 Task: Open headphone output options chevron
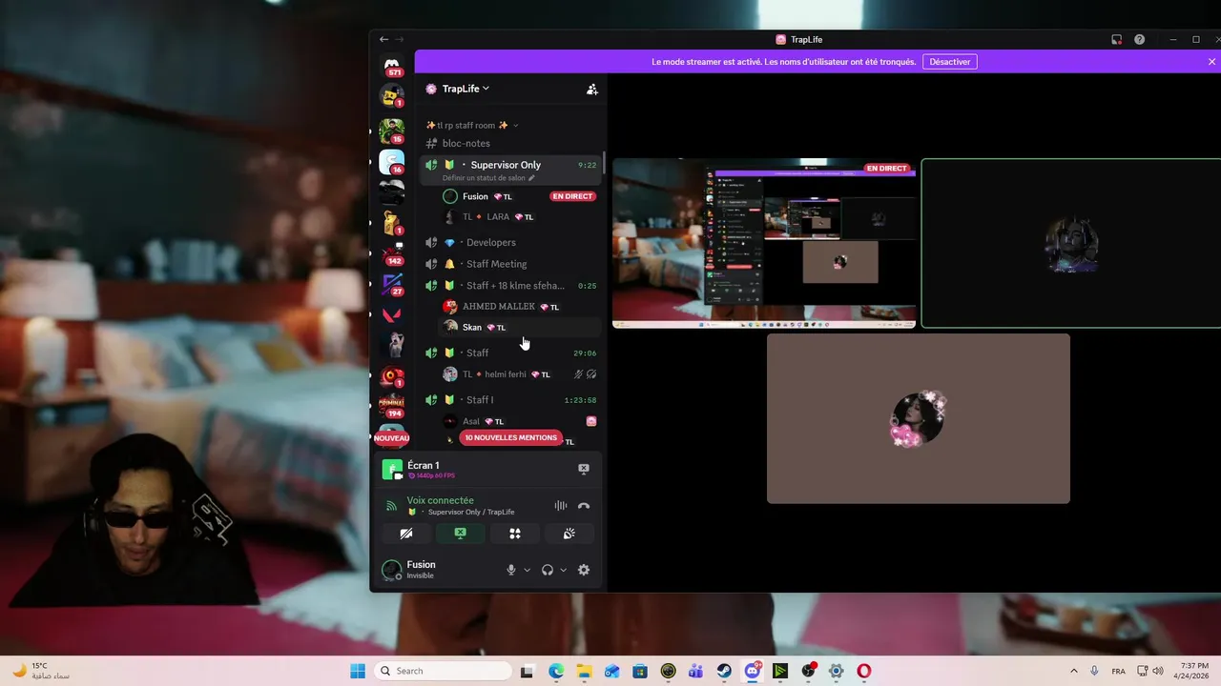(x=563, y=570)
